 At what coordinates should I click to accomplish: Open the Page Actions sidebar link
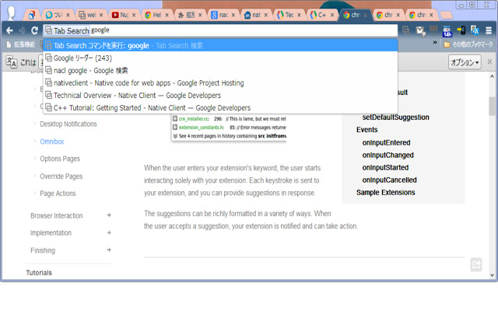(58, 194)
